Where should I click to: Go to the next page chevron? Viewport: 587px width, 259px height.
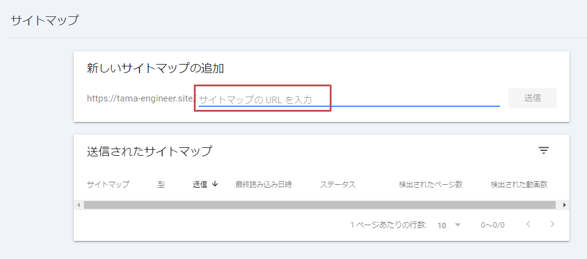[552, 225]
